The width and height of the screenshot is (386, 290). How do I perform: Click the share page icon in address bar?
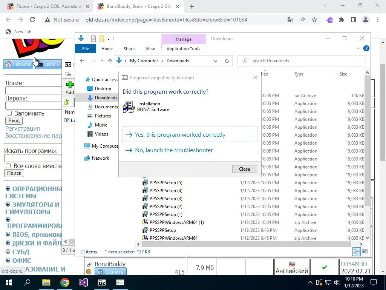(302, 20)
